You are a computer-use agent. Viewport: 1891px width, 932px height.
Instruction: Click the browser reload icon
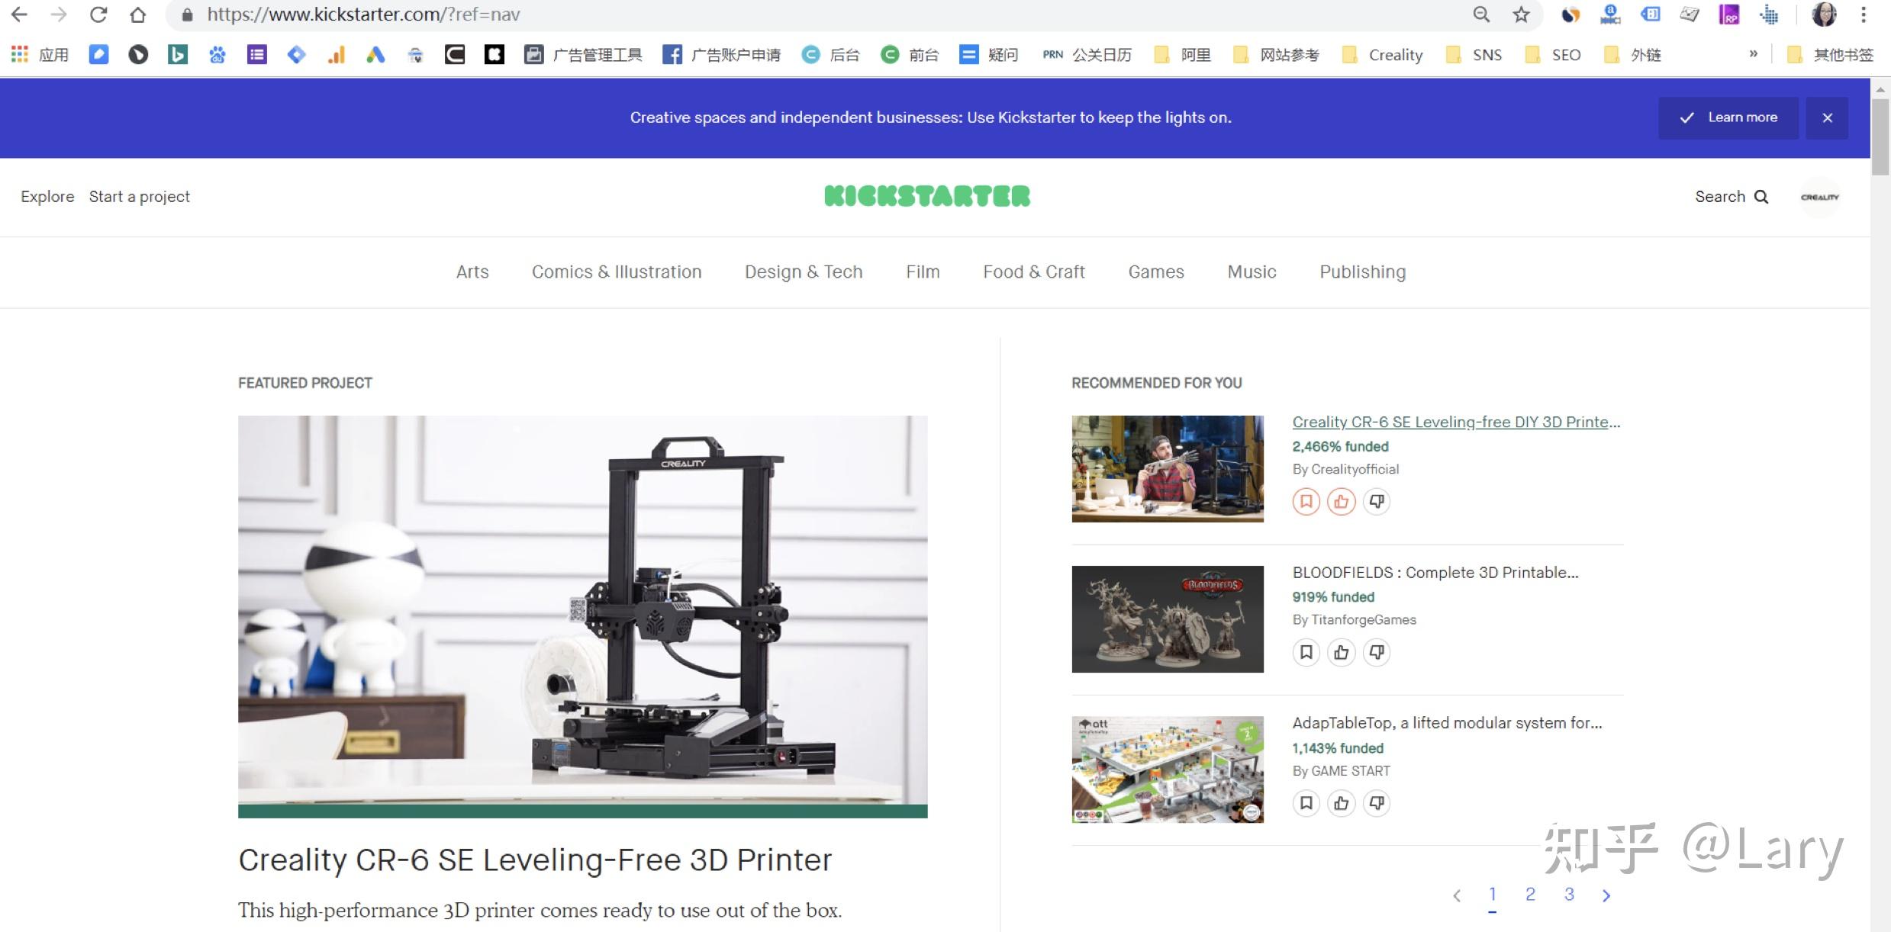98,14
